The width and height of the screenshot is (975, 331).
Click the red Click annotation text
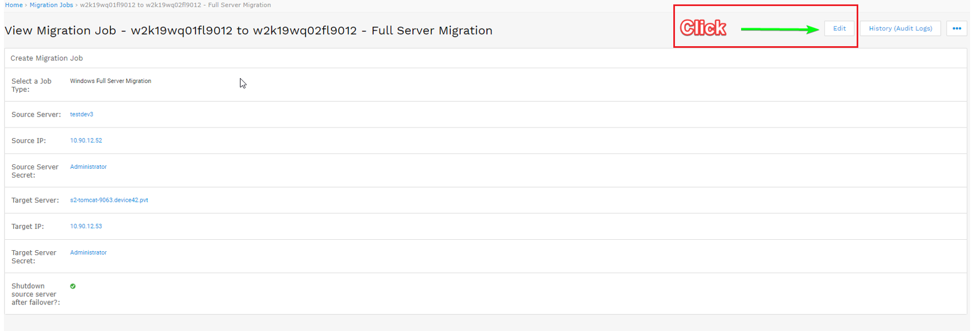(703, 28)
